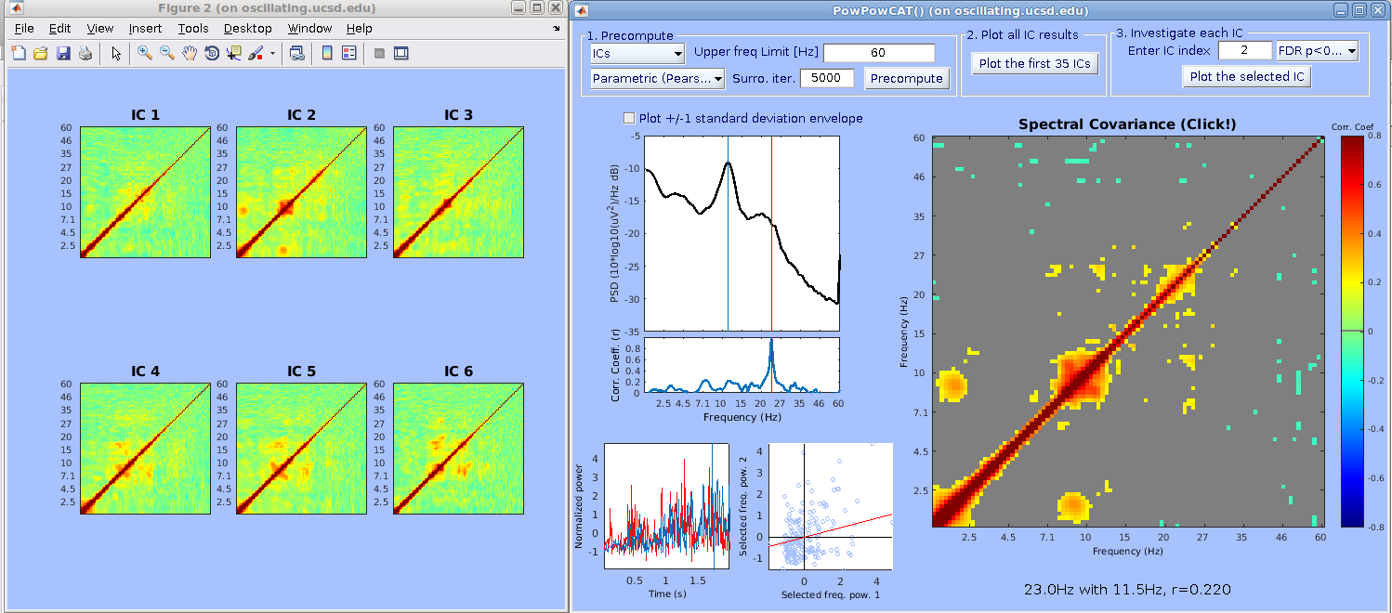This screenshot has height=613, width=1392.
Task: Click the Enter IC index field showing 2
Action: coord(1243,50)
